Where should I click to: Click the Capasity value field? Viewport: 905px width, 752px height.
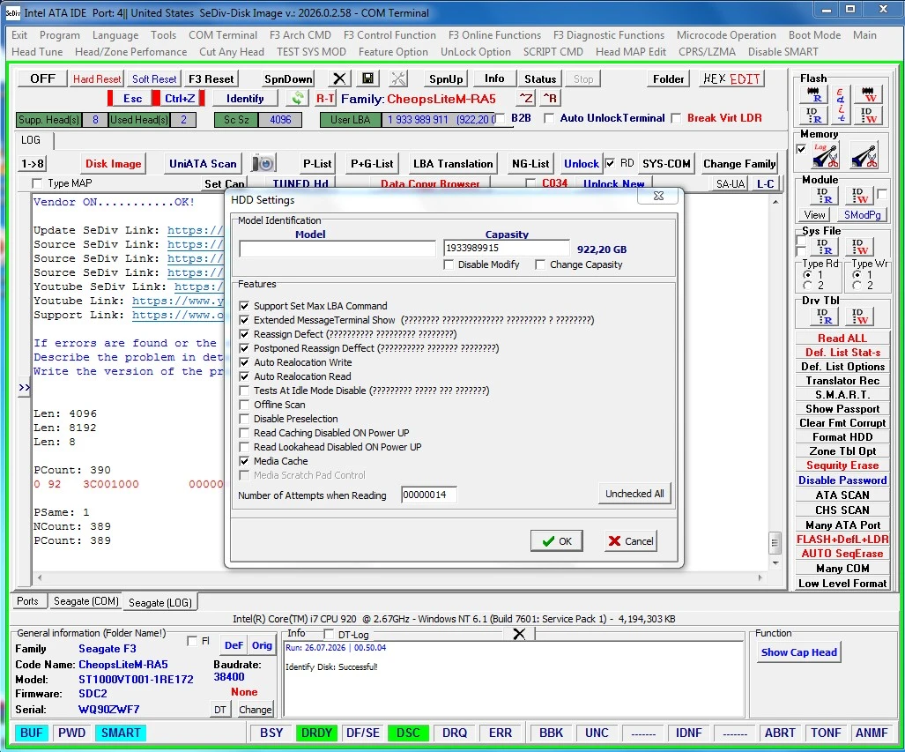click(506, 249)
